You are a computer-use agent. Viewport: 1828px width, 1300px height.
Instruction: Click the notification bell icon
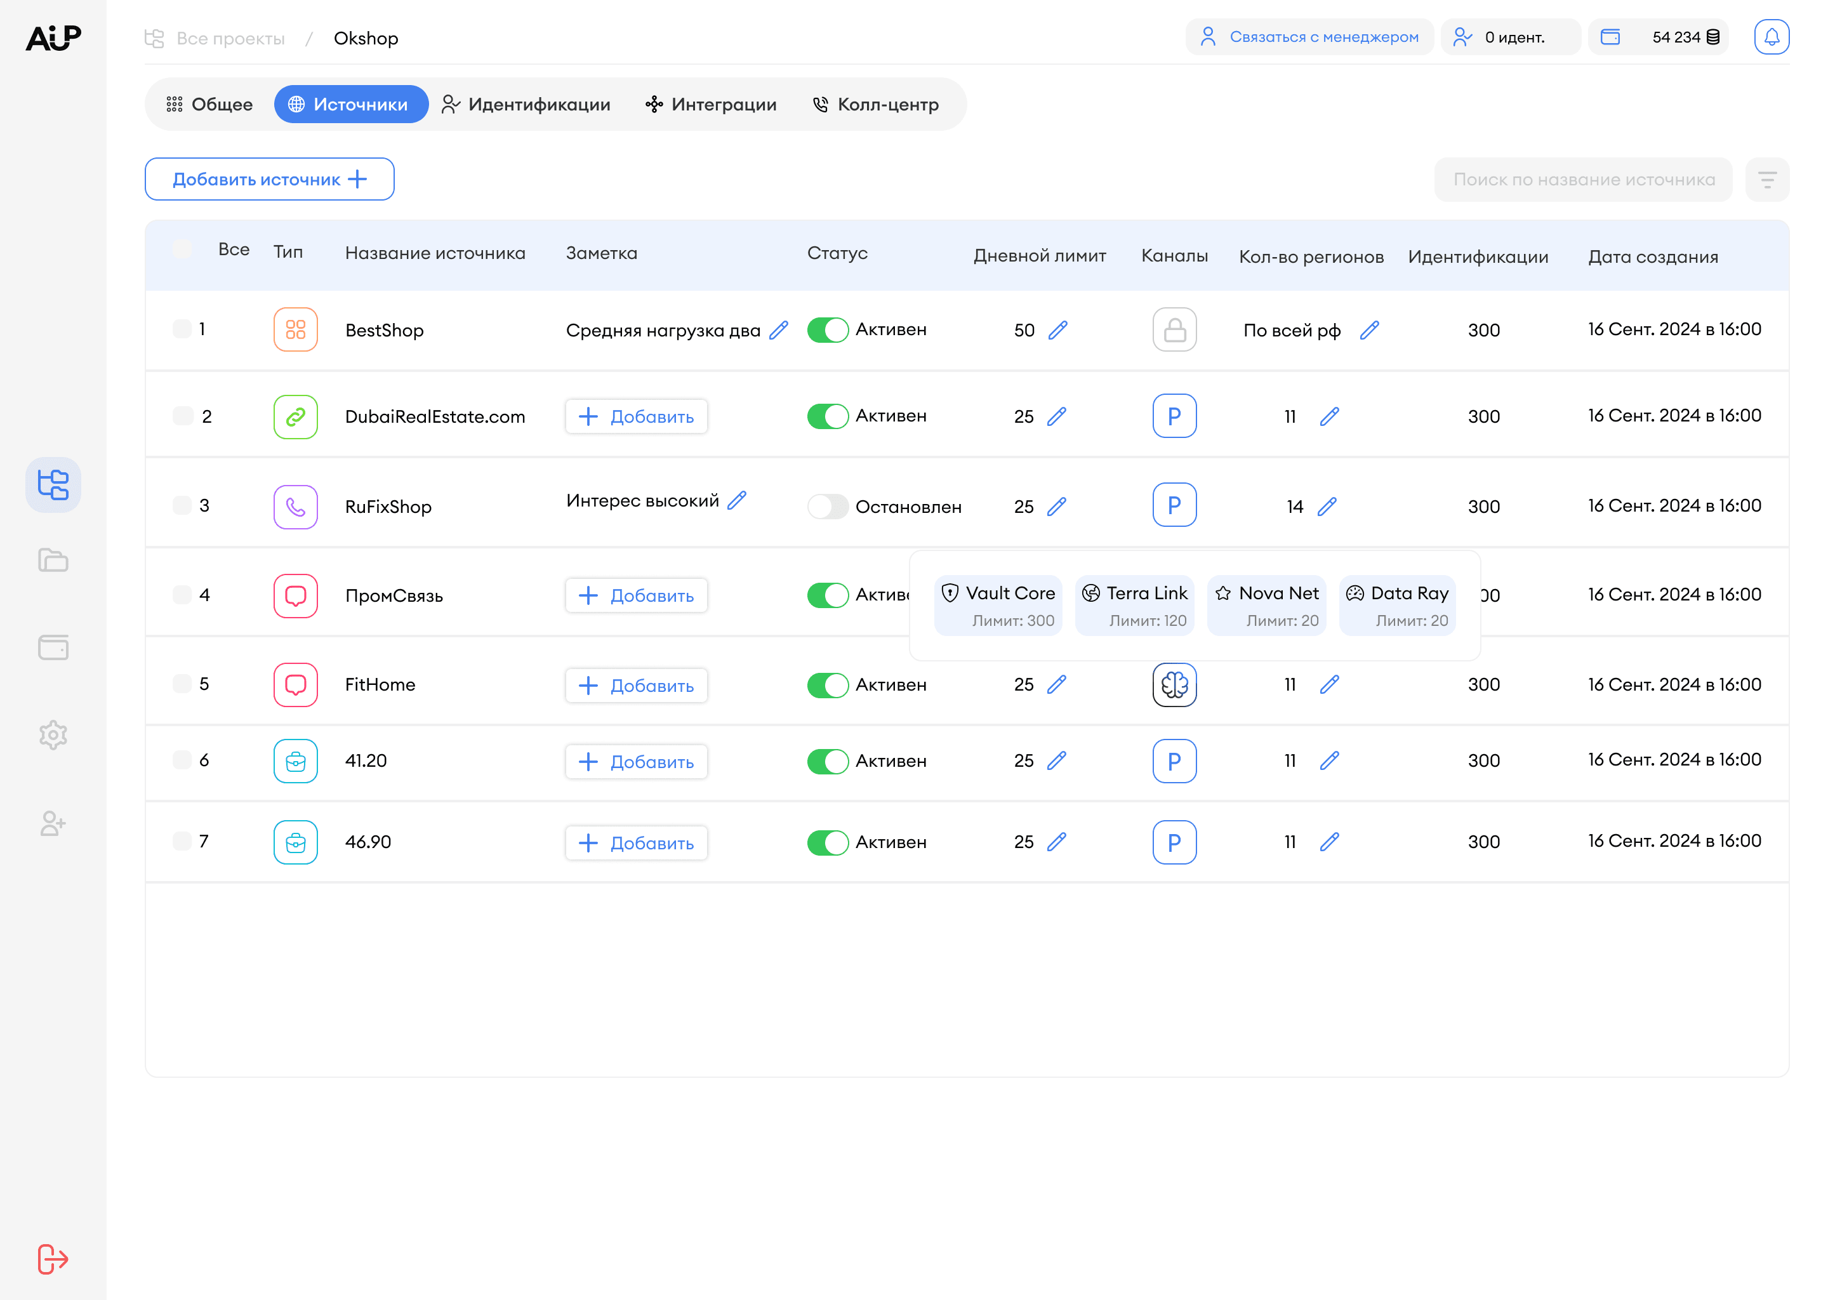click(x=1771, y=37)
